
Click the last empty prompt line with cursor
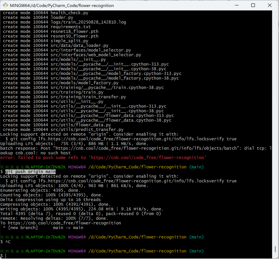point(6,256)
